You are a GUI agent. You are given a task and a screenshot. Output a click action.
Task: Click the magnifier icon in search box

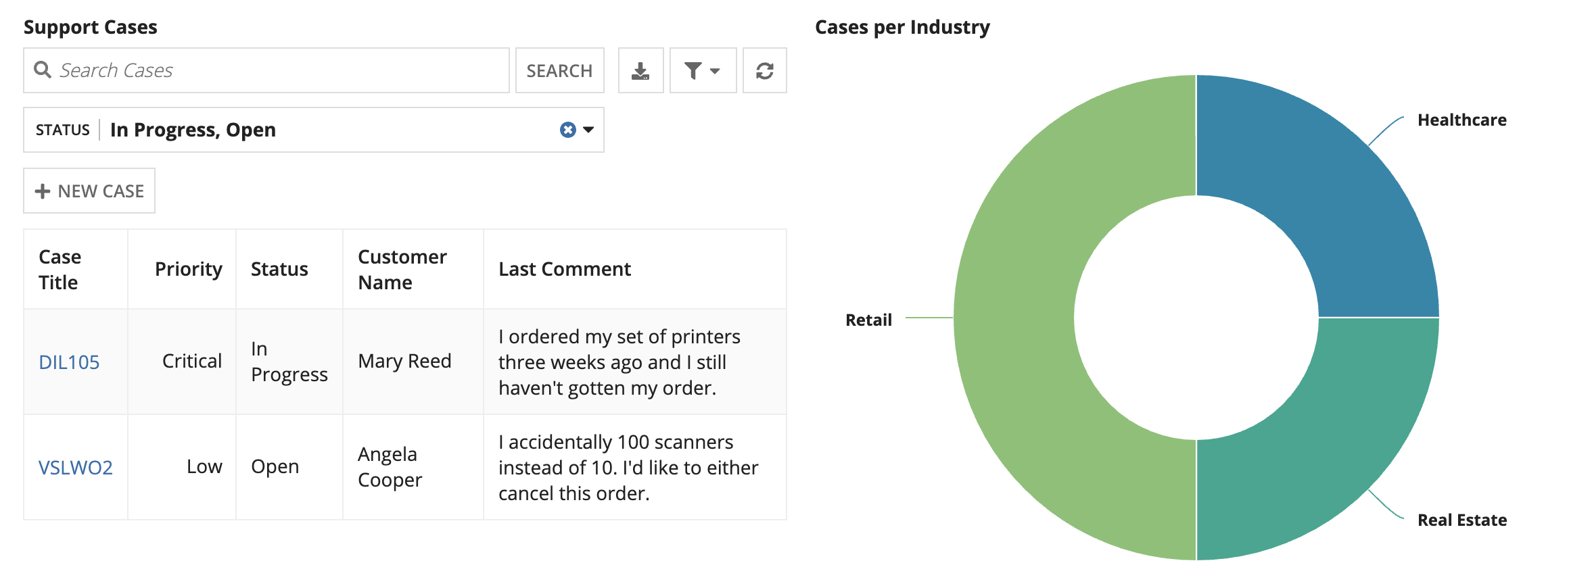pyautogui.click(x=43, y=70)
